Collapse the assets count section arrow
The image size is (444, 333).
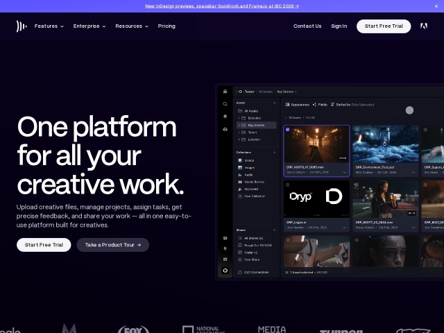pyautogui.click(x=286, y=117)
